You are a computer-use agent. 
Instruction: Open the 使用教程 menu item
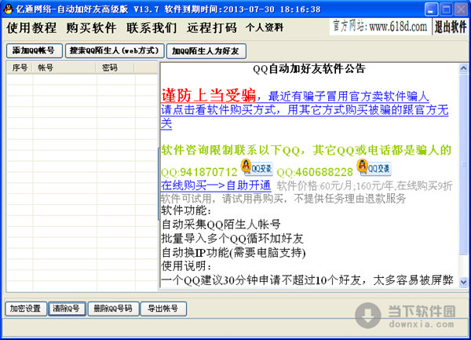click(31, 28)
